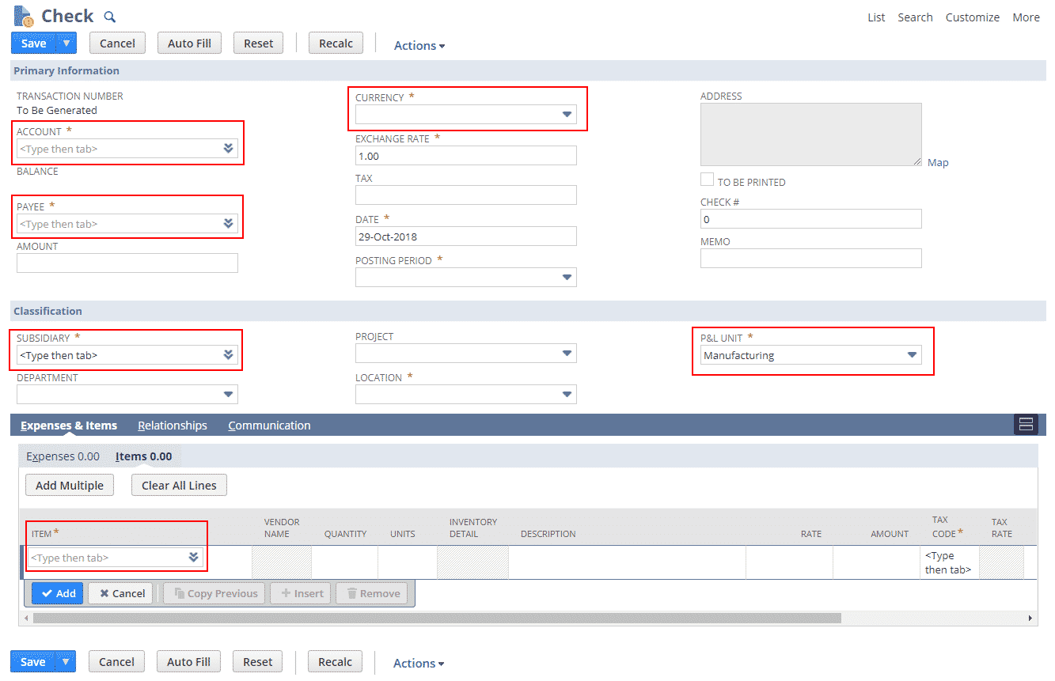Click the scrollbar right arrow
This screenshot has height=681, width=1055.
coord(1030,618)
